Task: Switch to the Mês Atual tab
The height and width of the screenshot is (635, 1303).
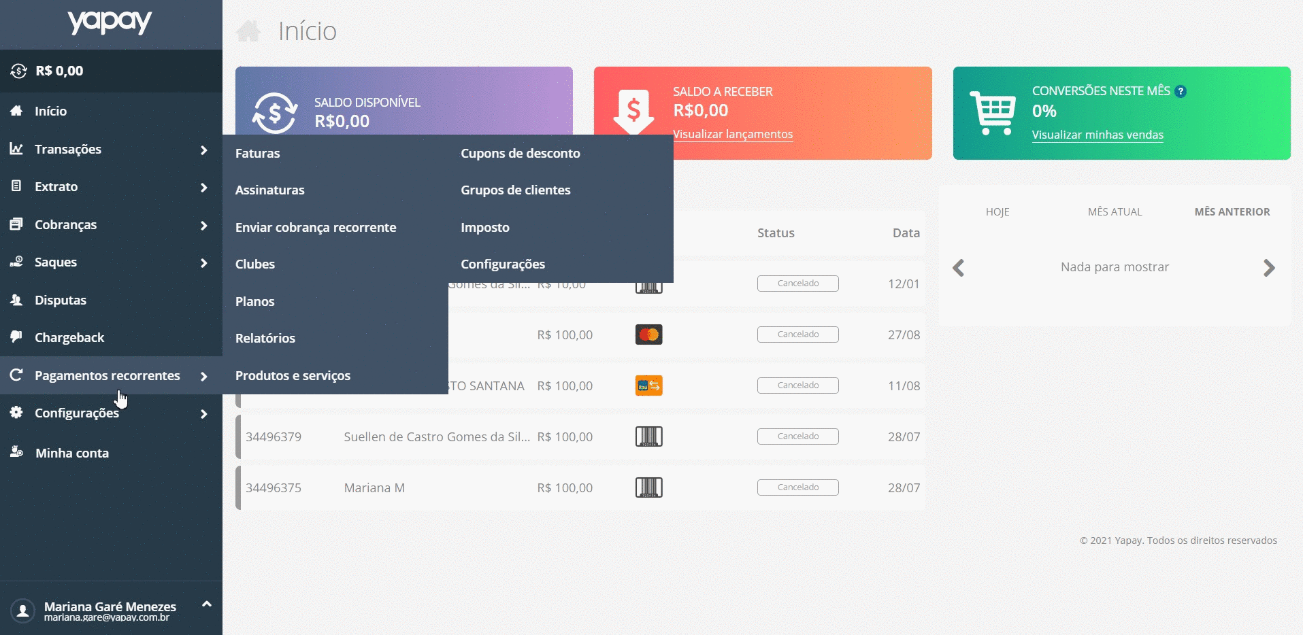Action: point(1115,212)
